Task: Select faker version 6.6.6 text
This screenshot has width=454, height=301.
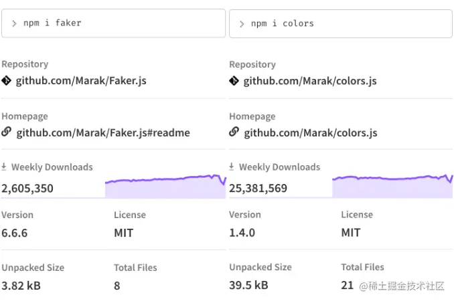Action: [15, 233]
